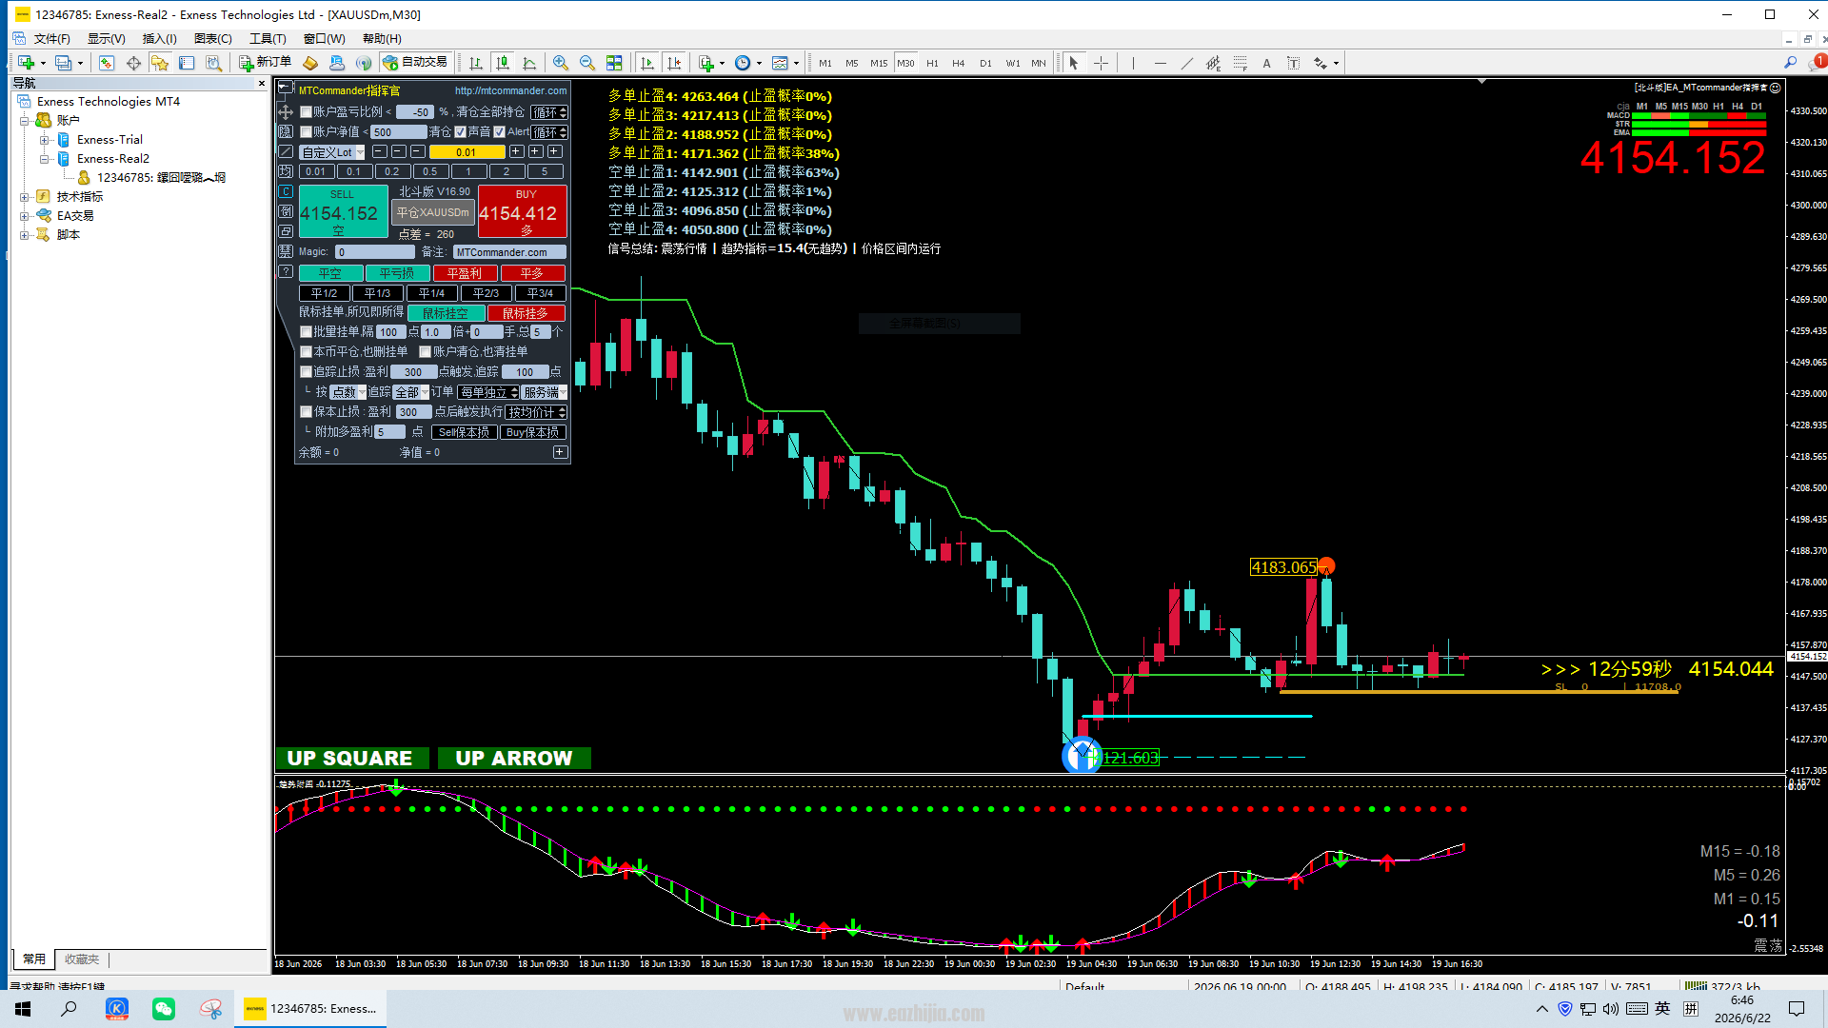Open the 全部 orders dropdown
The width and height of the screenshot is (1828, 1028).
click(411, 392)
